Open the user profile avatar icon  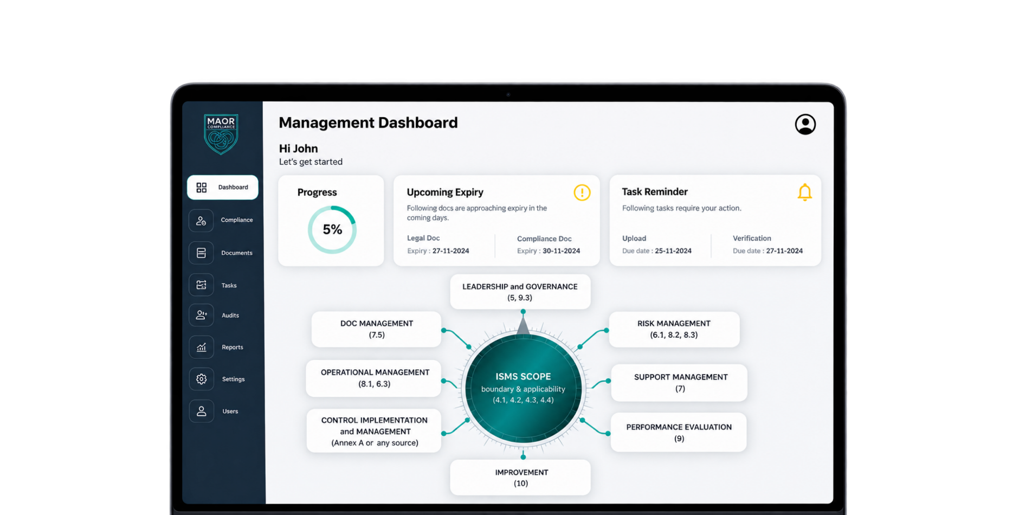pyautogui.click(x=805, y=124)
